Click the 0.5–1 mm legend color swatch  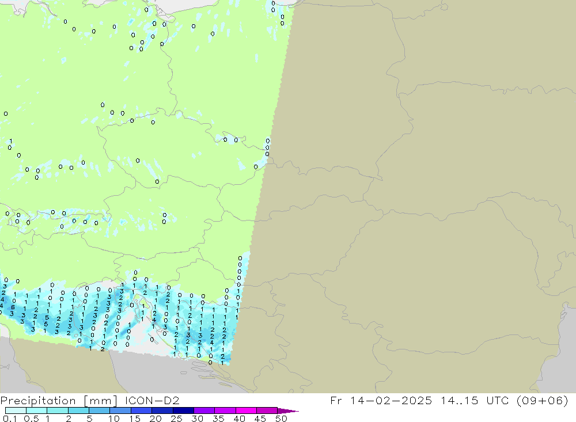(x=37, y=410)
